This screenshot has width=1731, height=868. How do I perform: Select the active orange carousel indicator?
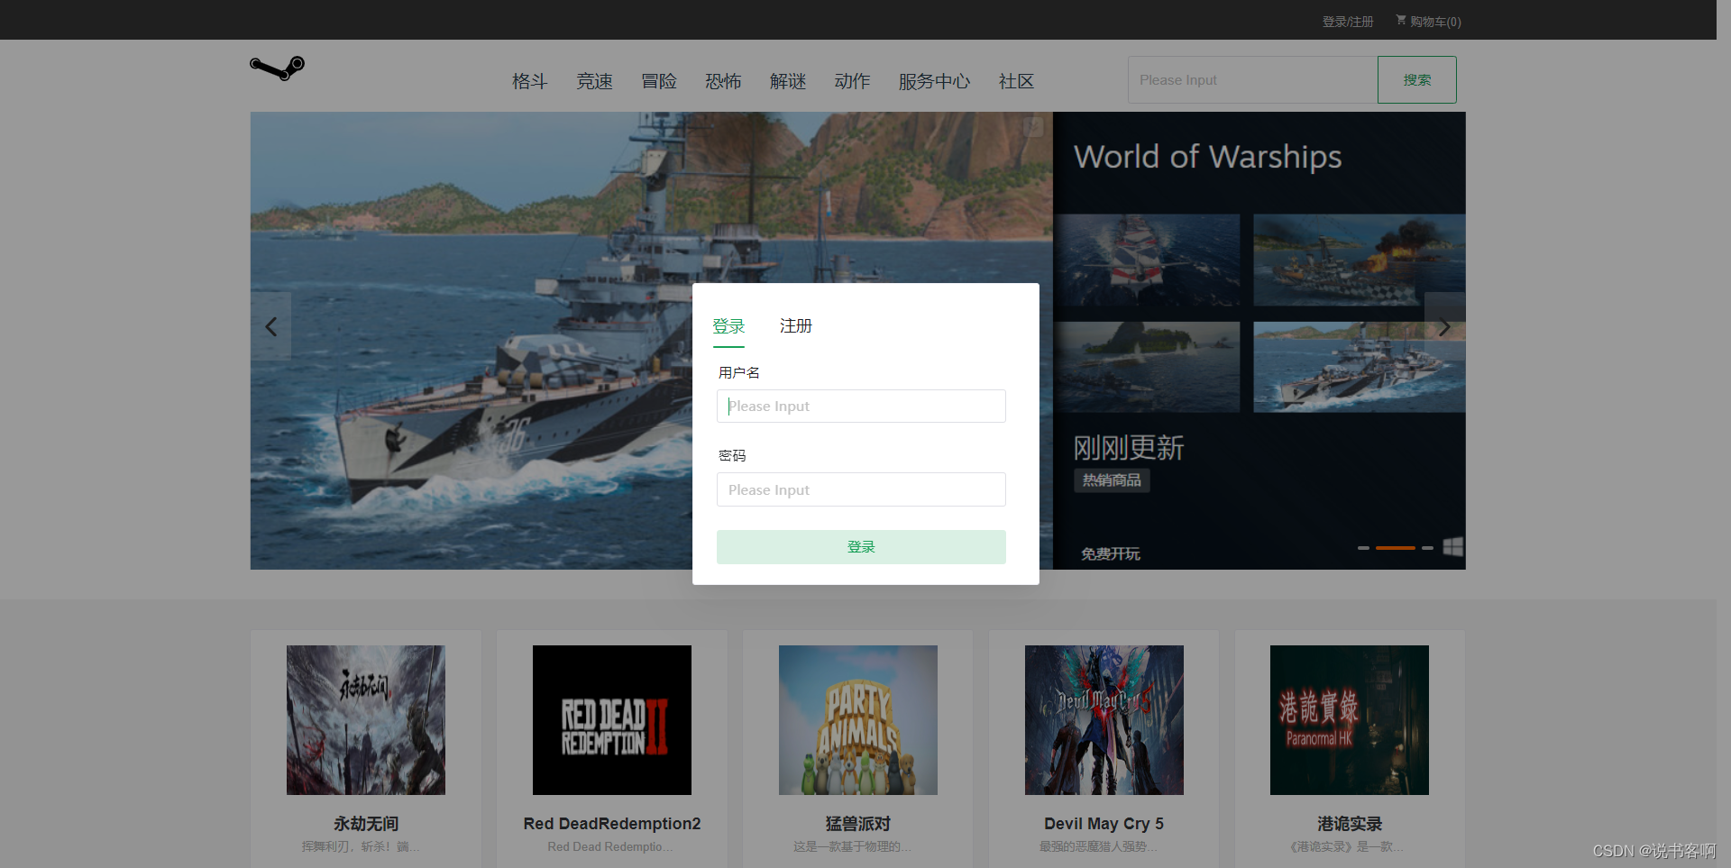1395,548
